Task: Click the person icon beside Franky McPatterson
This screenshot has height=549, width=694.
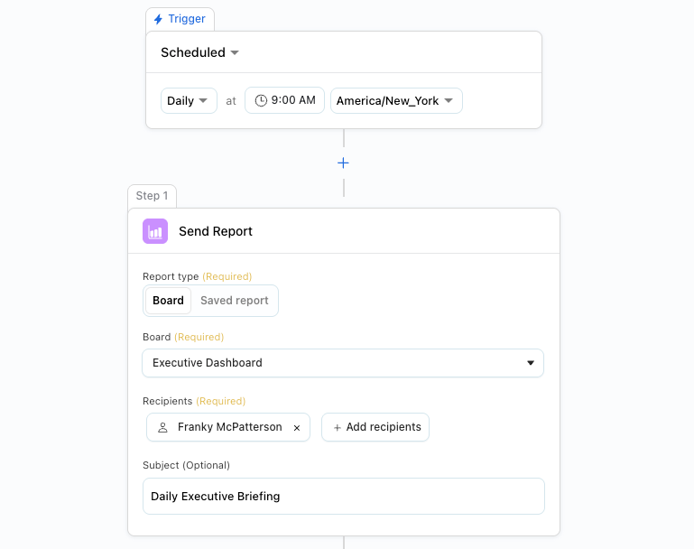Action: [162, 427]
